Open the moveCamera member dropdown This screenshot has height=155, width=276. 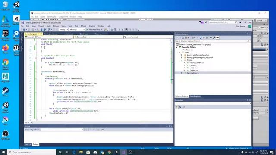[148, 37]
